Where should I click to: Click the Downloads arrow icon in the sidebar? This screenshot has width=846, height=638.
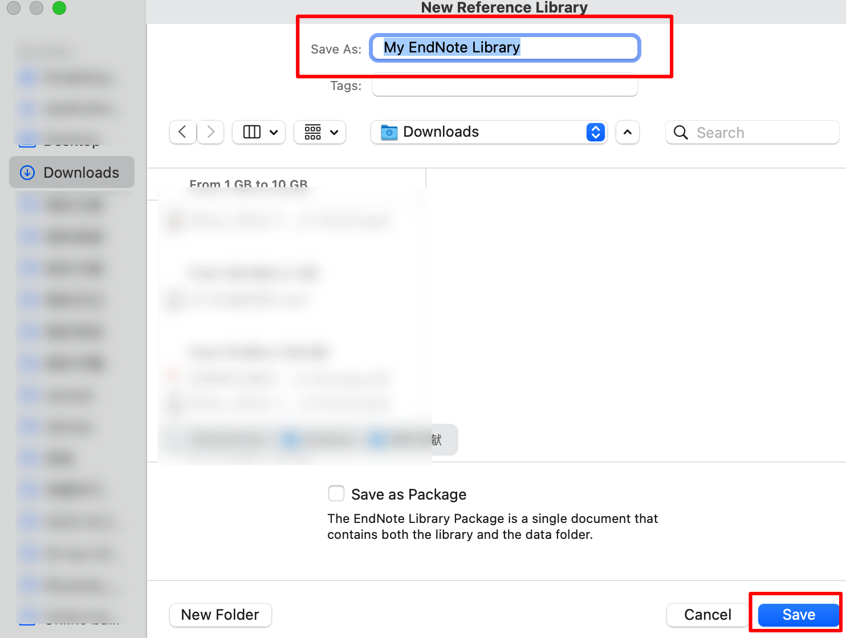click(27, 173)
